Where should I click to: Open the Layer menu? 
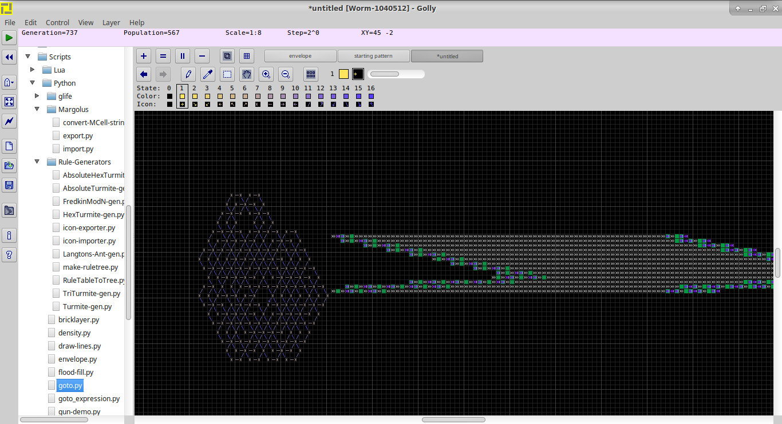pos(111,22)
